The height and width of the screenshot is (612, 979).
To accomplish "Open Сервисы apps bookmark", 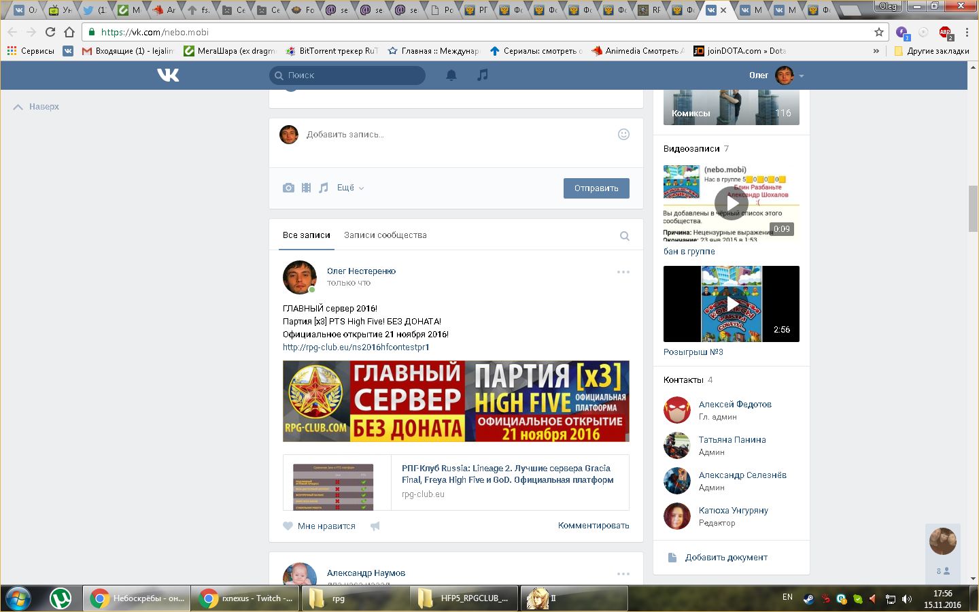I will tap(31, 51).
